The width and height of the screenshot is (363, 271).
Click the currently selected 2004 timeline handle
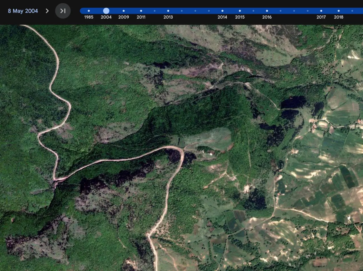[x=106, y=11]
